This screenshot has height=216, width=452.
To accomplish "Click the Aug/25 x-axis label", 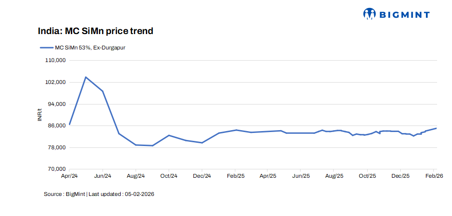I will tap(334, 176).
